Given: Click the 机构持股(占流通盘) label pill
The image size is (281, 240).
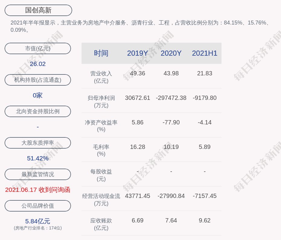Looking at the screenshot, I should click(x=38, y=80).
